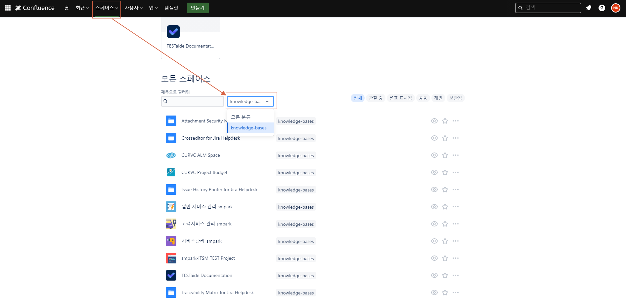Click knowledge-bases label on CURVC ALM Space row
This screenshot has height=306, width=626.
[296, 155]
